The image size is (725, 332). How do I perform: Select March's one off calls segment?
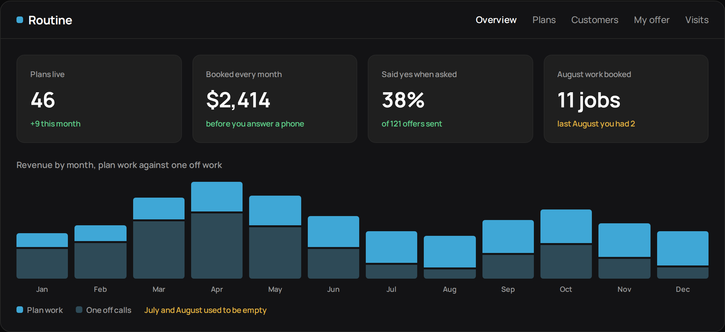coord(159,250)
